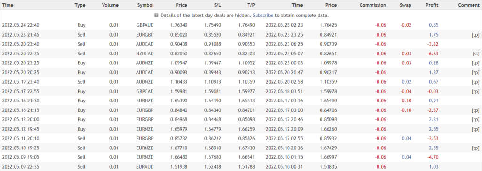Screen dimensions: 482x171
Task: Click open price 1.76340
Action: click(178, 25)
